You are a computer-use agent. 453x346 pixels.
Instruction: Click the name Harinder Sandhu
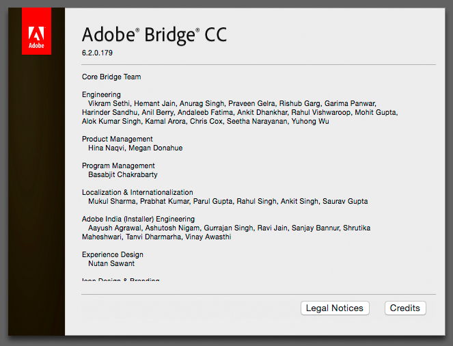(109, 112)
